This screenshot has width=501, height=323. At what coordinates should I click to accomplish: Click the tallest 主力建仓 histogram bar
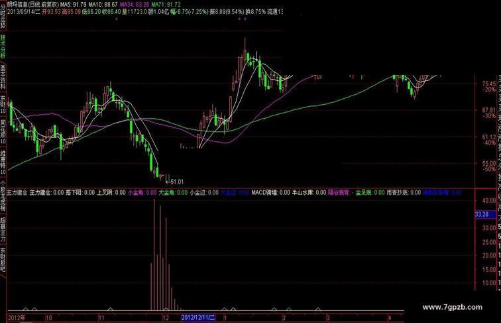[154, 255]
